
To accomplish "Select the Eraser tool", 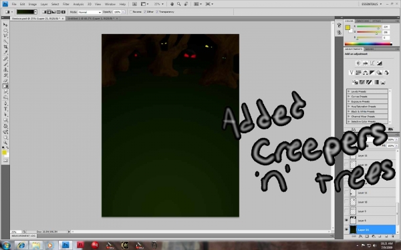I will point(5,81).
